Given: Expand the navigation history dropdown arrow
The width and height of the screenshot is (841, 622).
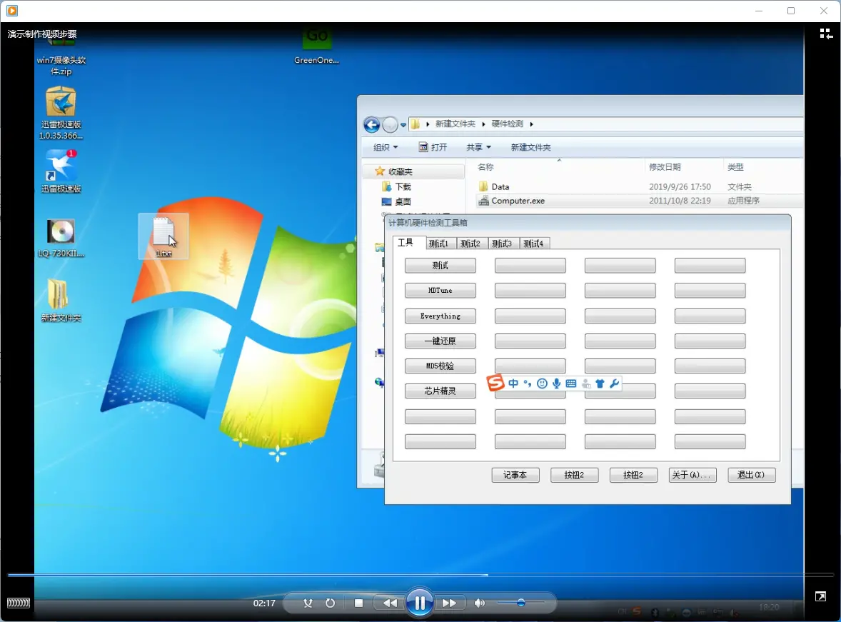Looking at the screenshot, I should coord(403,125).
